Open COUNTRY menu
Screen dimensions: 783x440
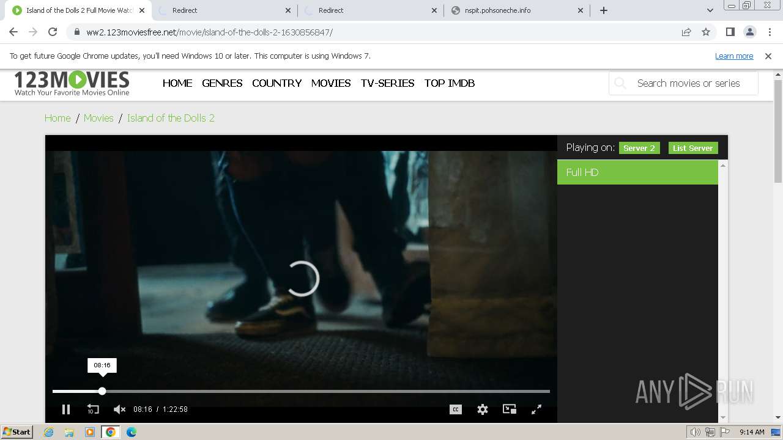click(x=276, y=83)
